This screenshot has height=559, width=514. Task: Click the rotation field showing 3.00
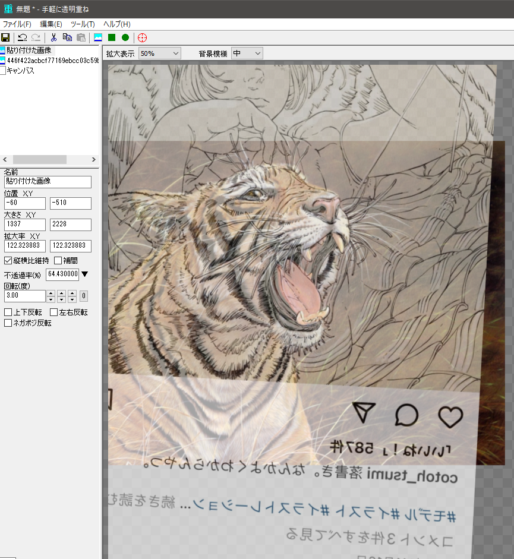pyautogui.click(x=24, y=296)
